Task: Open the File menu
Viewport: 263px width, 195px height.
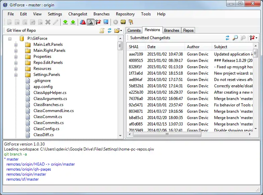Action: (11, 14)
